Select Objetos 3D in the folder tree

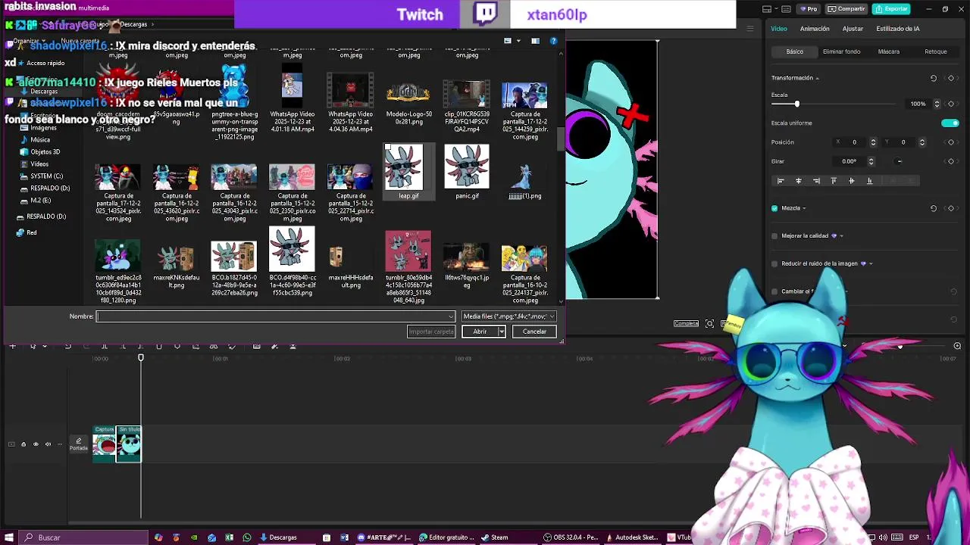[45, 152]
